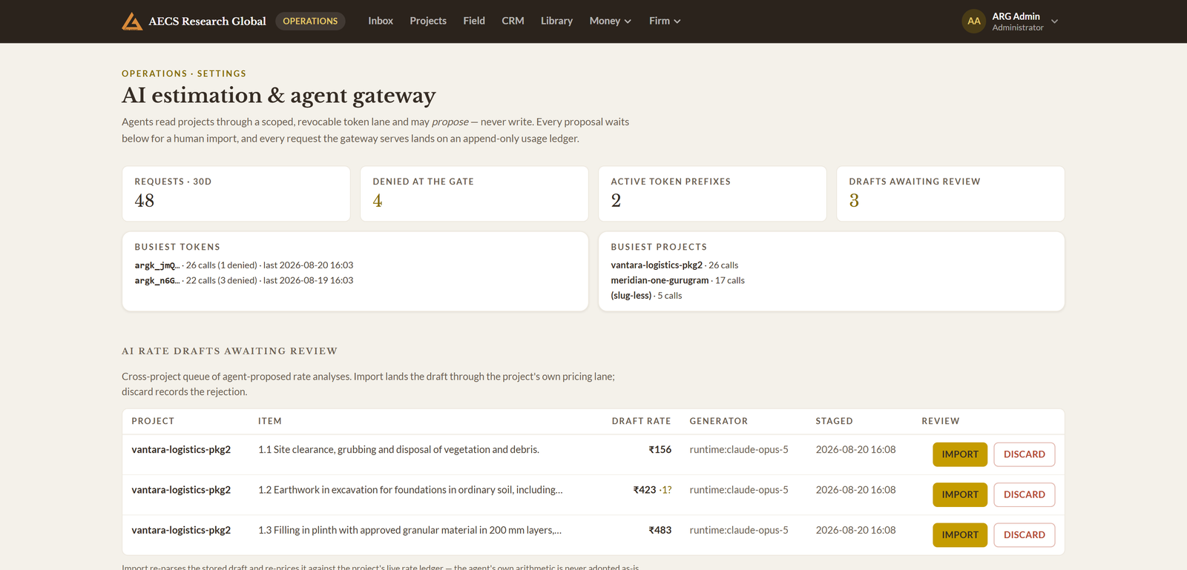The width and height of the screenshot is (1187, 570).
Task: Import the 1.3 Filling in plinth draft
Action: pyautogui.click(x=960, y=534)
